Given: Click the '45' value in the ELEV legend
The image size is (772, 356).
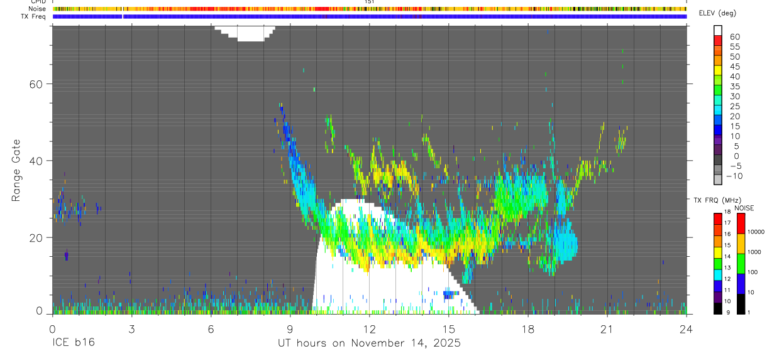Looking at the screenshot, I should click(734, 67).
